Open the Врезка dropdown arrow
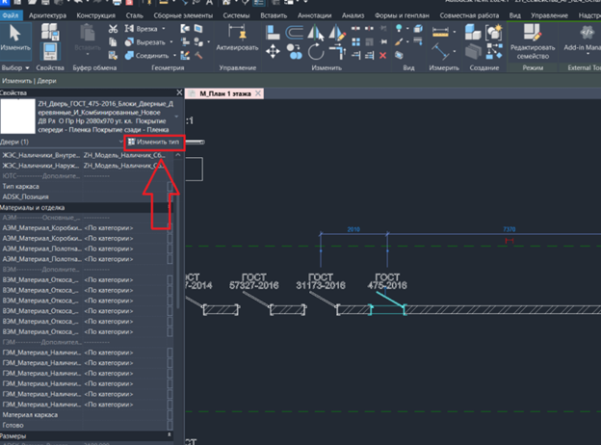 point(164,29)
